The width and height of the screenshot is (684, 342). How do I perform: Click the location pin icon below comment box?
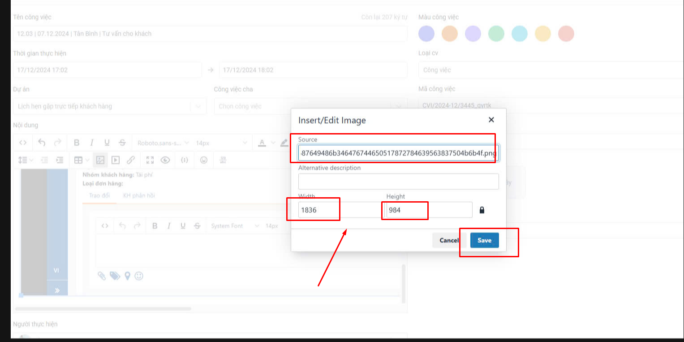click(x=128, y=276)
